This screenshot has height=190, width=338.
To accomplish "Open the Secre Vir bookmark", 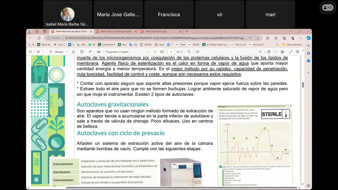I will tap(44, 45).
